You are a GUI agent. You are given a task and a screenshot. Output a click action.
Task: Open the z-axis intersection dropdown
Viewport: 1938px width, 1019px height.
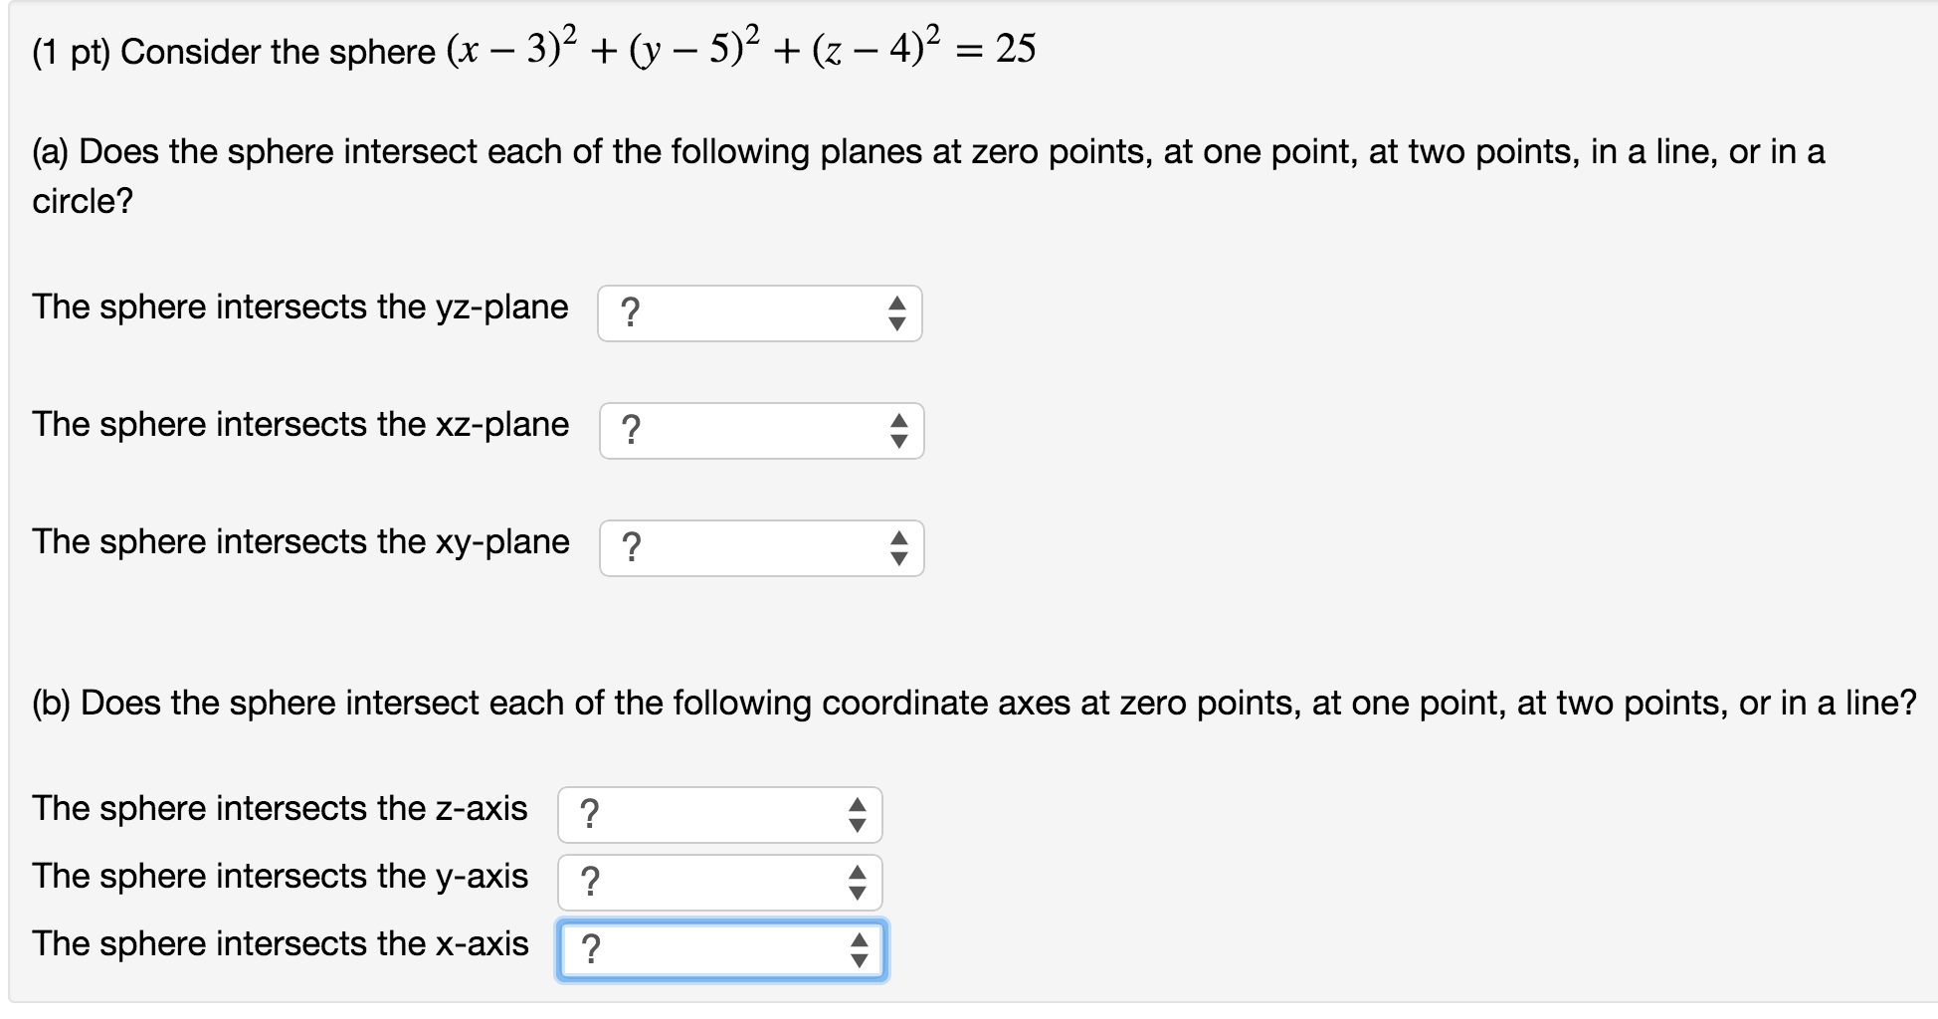coord(719,815)
